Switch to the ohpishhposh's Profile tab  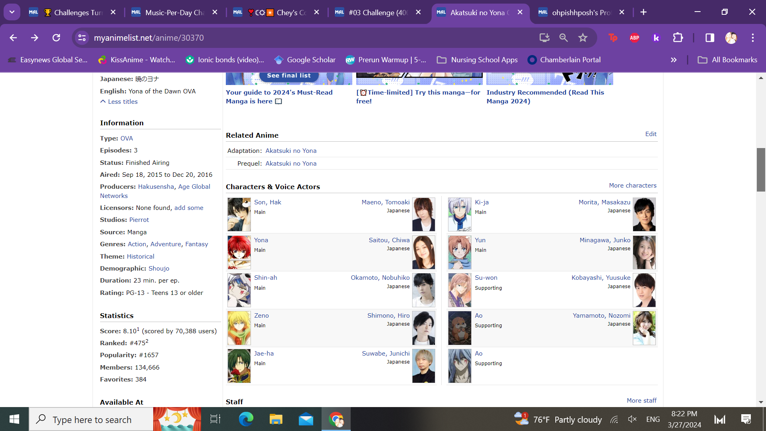[581, 12]
